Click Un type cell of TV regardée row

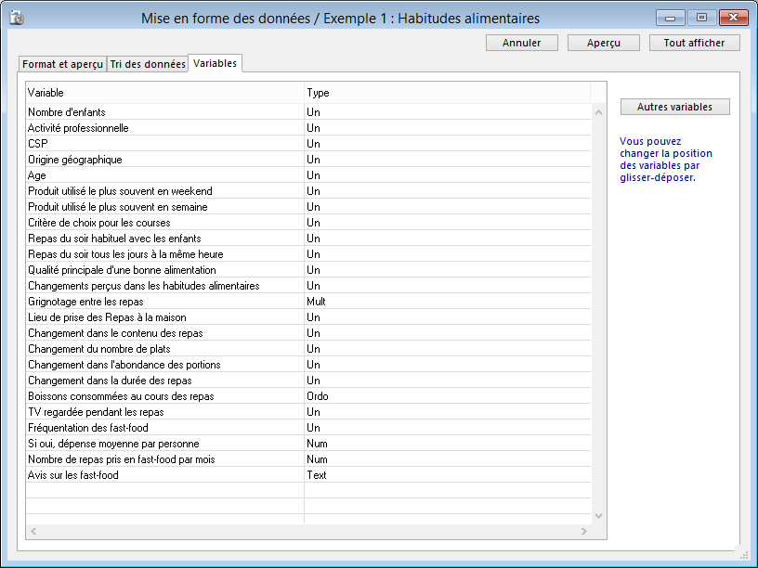[x=448, y=412]
